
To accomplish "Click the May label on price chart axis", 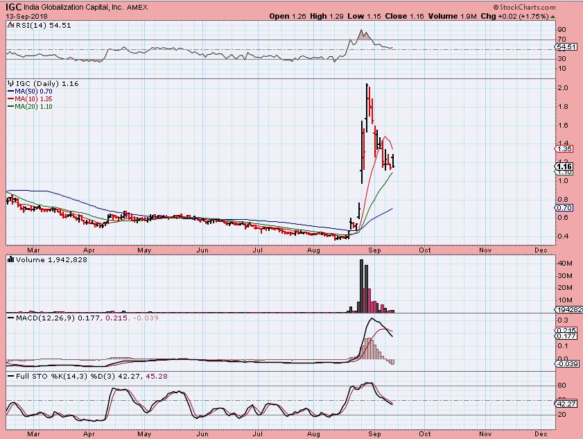I will pyautogui.click(x=144, y=250).
